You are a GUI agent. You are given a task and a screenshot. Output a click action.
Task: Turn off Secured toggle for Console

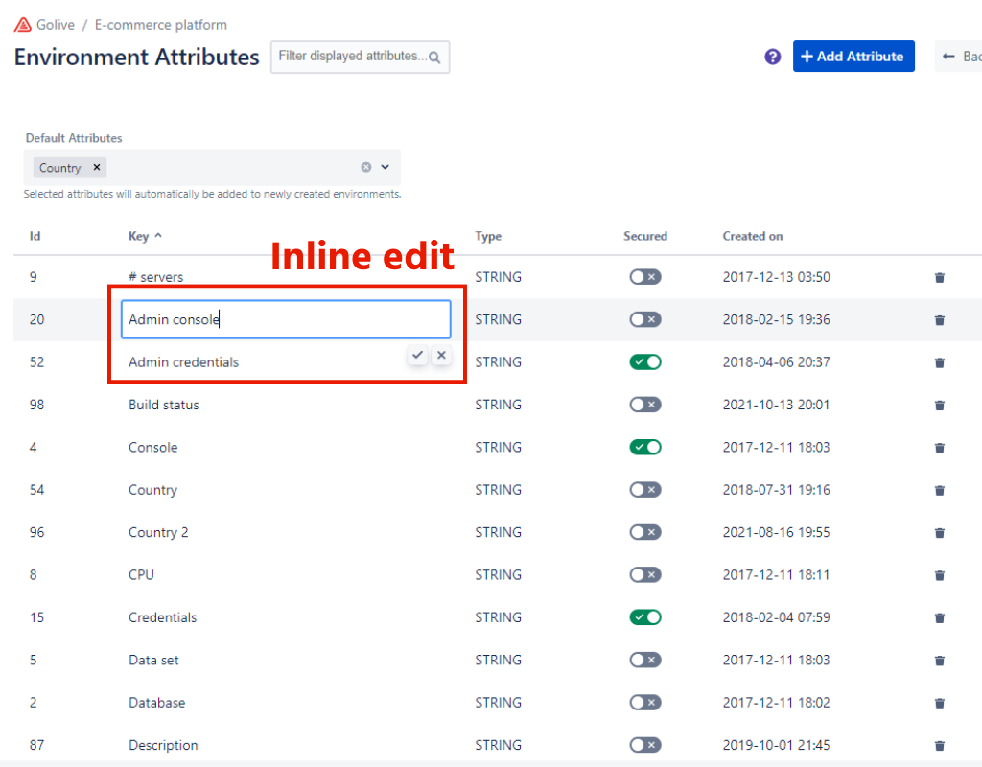(x=644, y=447)
